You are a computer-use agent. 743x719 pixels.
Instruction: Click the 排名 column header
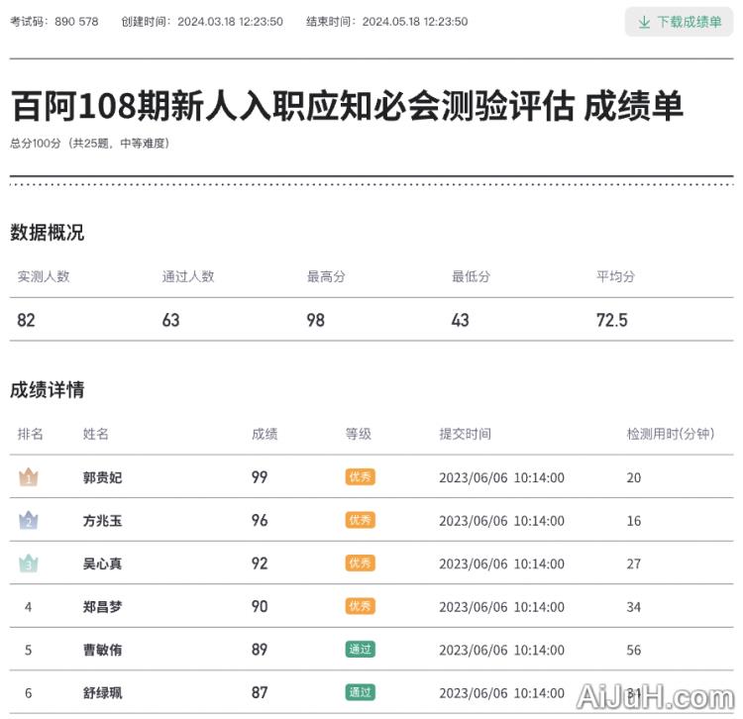pyautogui.click(x=31, y=434)
